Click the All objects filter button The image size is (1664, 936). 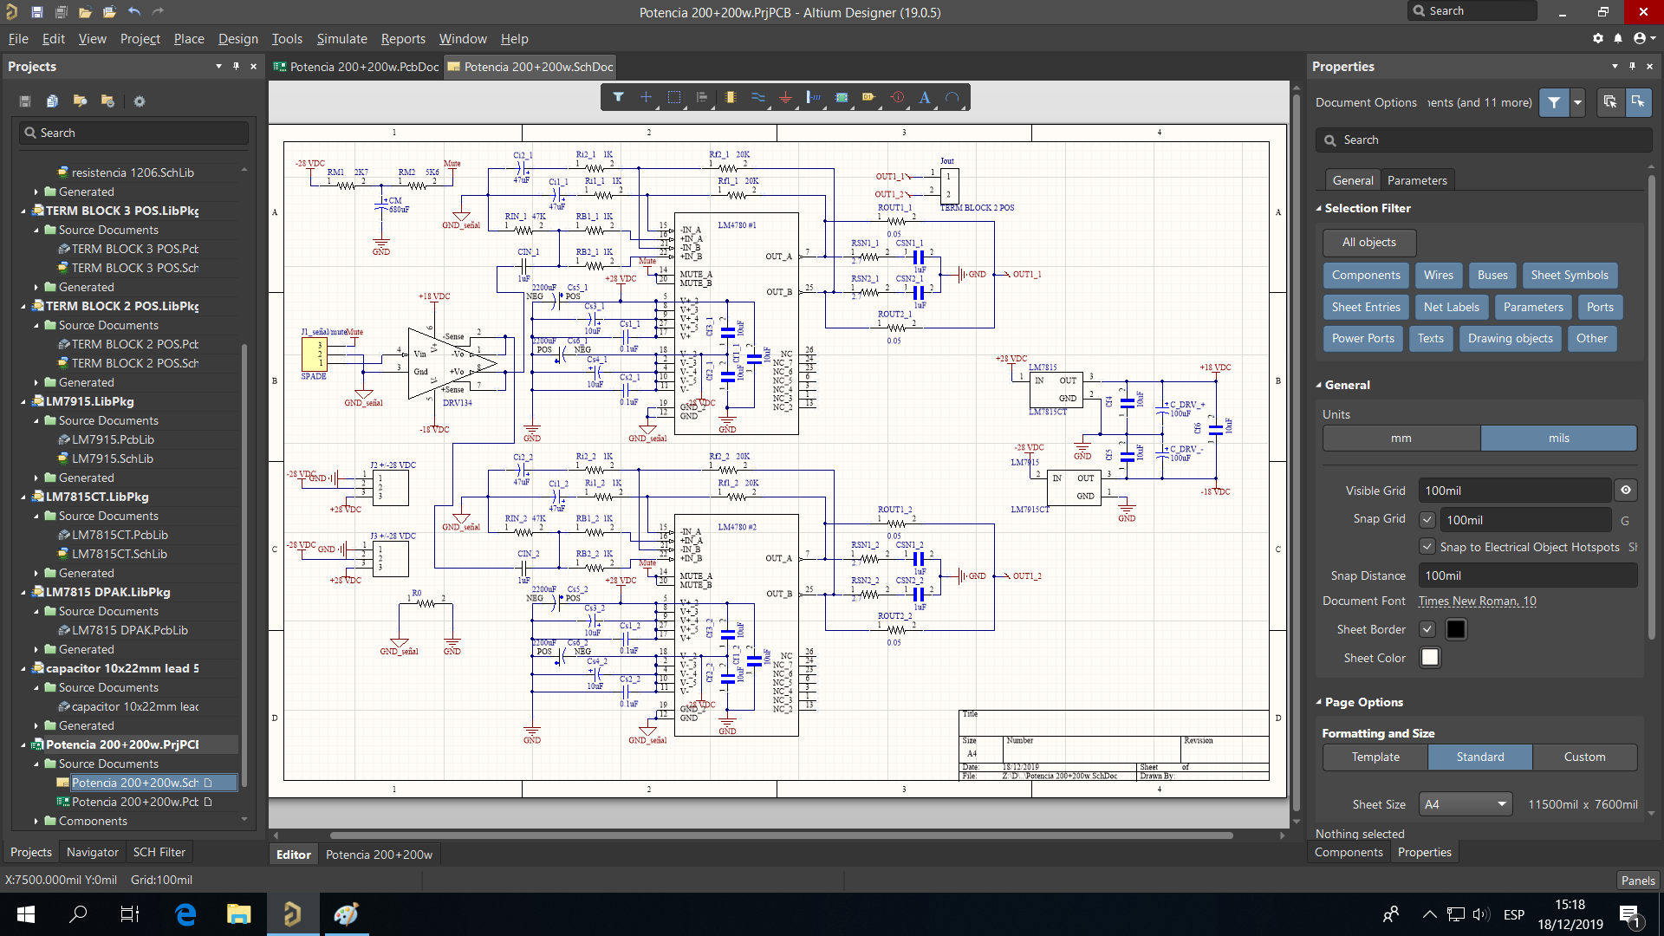point(1369,243)
